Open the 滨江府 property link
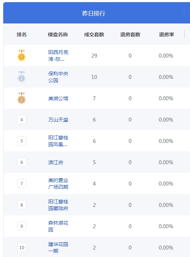Image resolution: width=190 pixels, height=257 pixels. pyautogui.click(x=56, y=162)
